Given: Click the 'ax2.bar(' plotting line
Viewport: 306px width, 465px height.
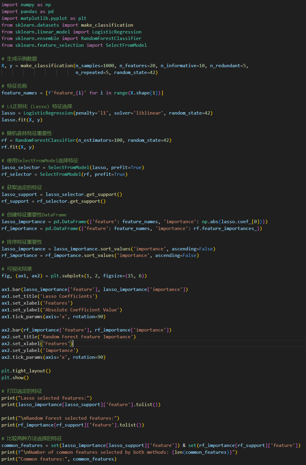Looking at the screenshot, I should (86, 330).
